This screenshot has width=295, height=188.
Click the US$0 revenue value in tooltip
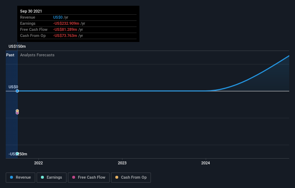click(58, 17)
